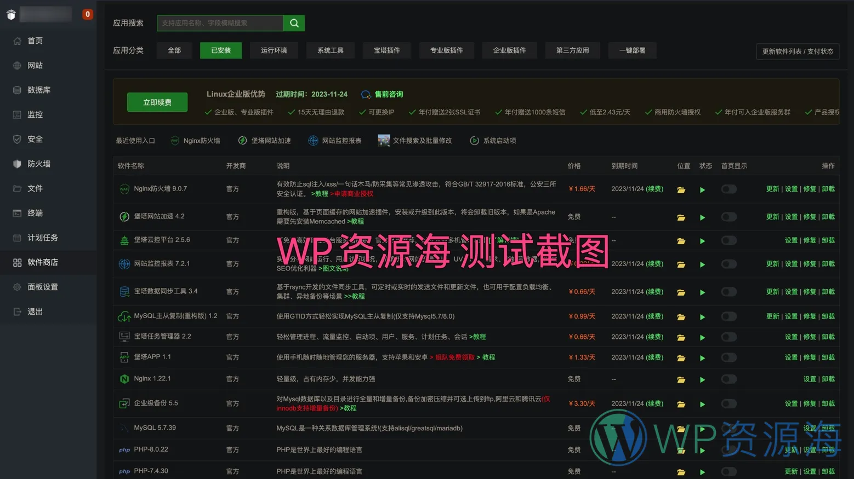
Task: Switch to 宝塔插件 category
Action: 387,50
